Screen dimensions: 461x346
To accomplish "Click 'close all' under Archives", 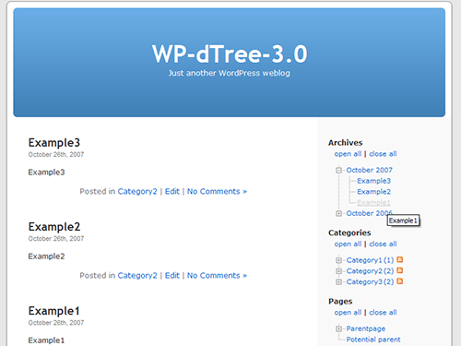I will 383,154.
